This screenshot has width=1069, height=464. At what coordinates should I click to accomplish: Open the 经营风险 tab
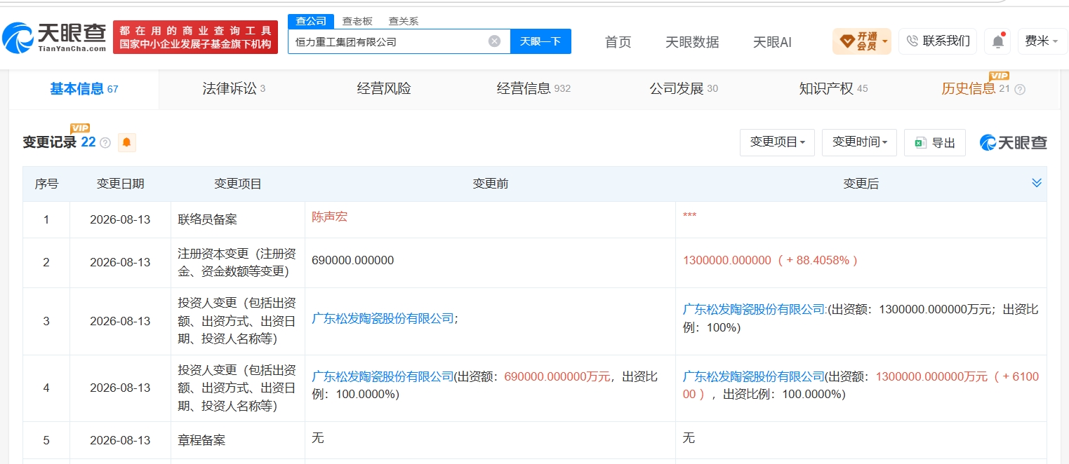point(384,89)
